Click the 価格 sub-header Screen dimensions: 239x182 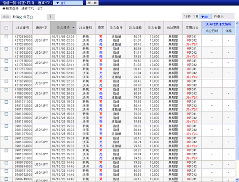(x=229, y=31)
